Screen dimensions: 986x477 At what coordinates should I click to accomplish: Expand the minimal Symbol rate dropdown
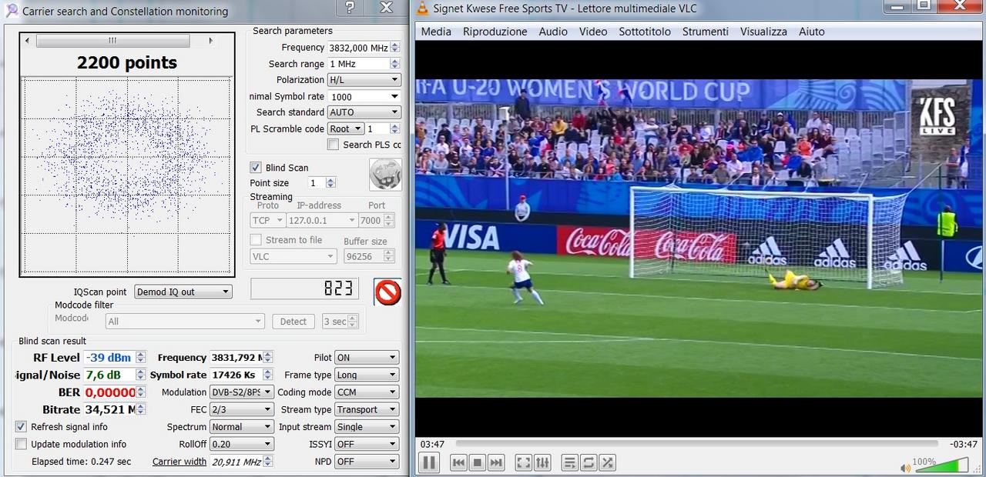click(x=364, y=96)
